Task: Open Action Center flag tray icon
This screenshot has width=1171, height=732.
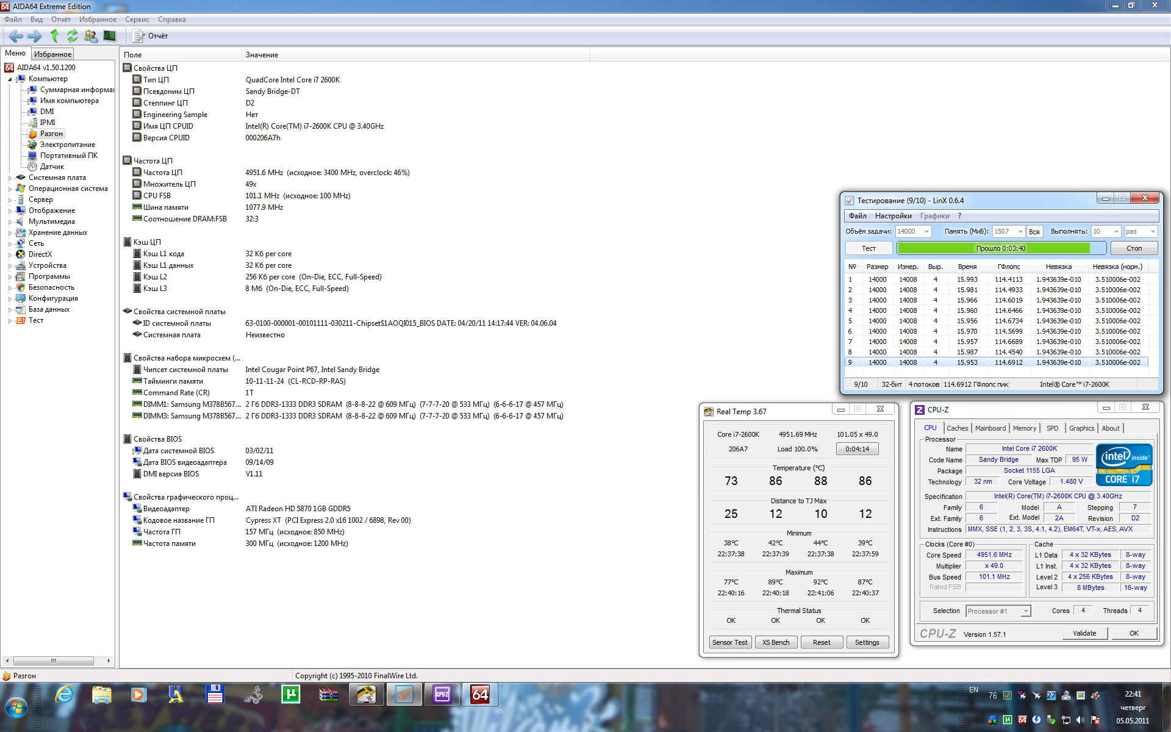Action: [1095, 720]
